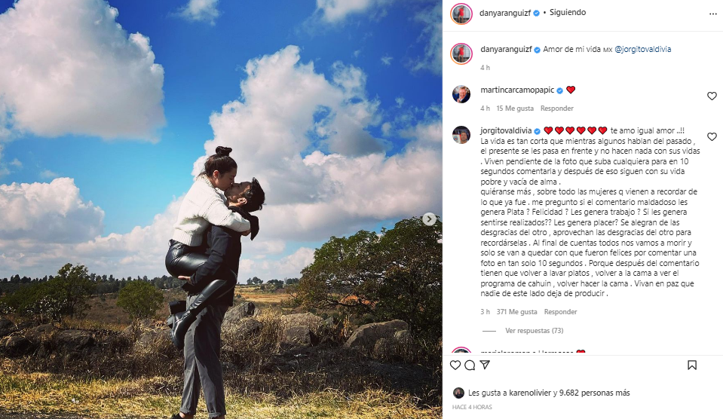The height and width of the screenshot is (419, 723).
Task: Like jorgitovaldivia's comment heart
Action: [712, 136]
